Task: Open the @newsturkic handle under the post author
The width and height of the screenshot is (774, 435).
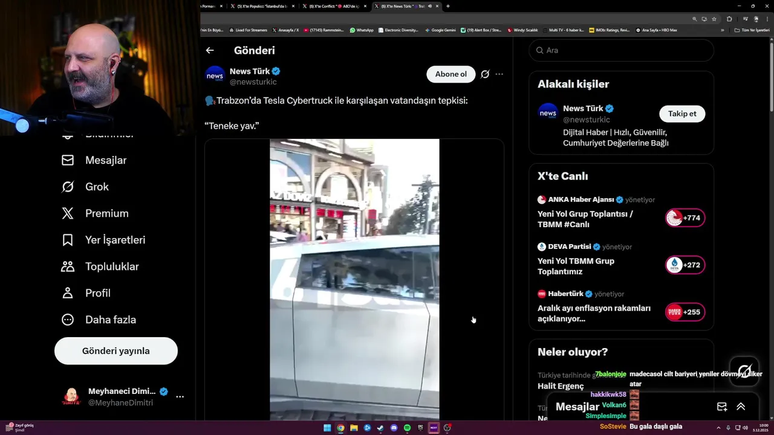Action: (253, 82)
